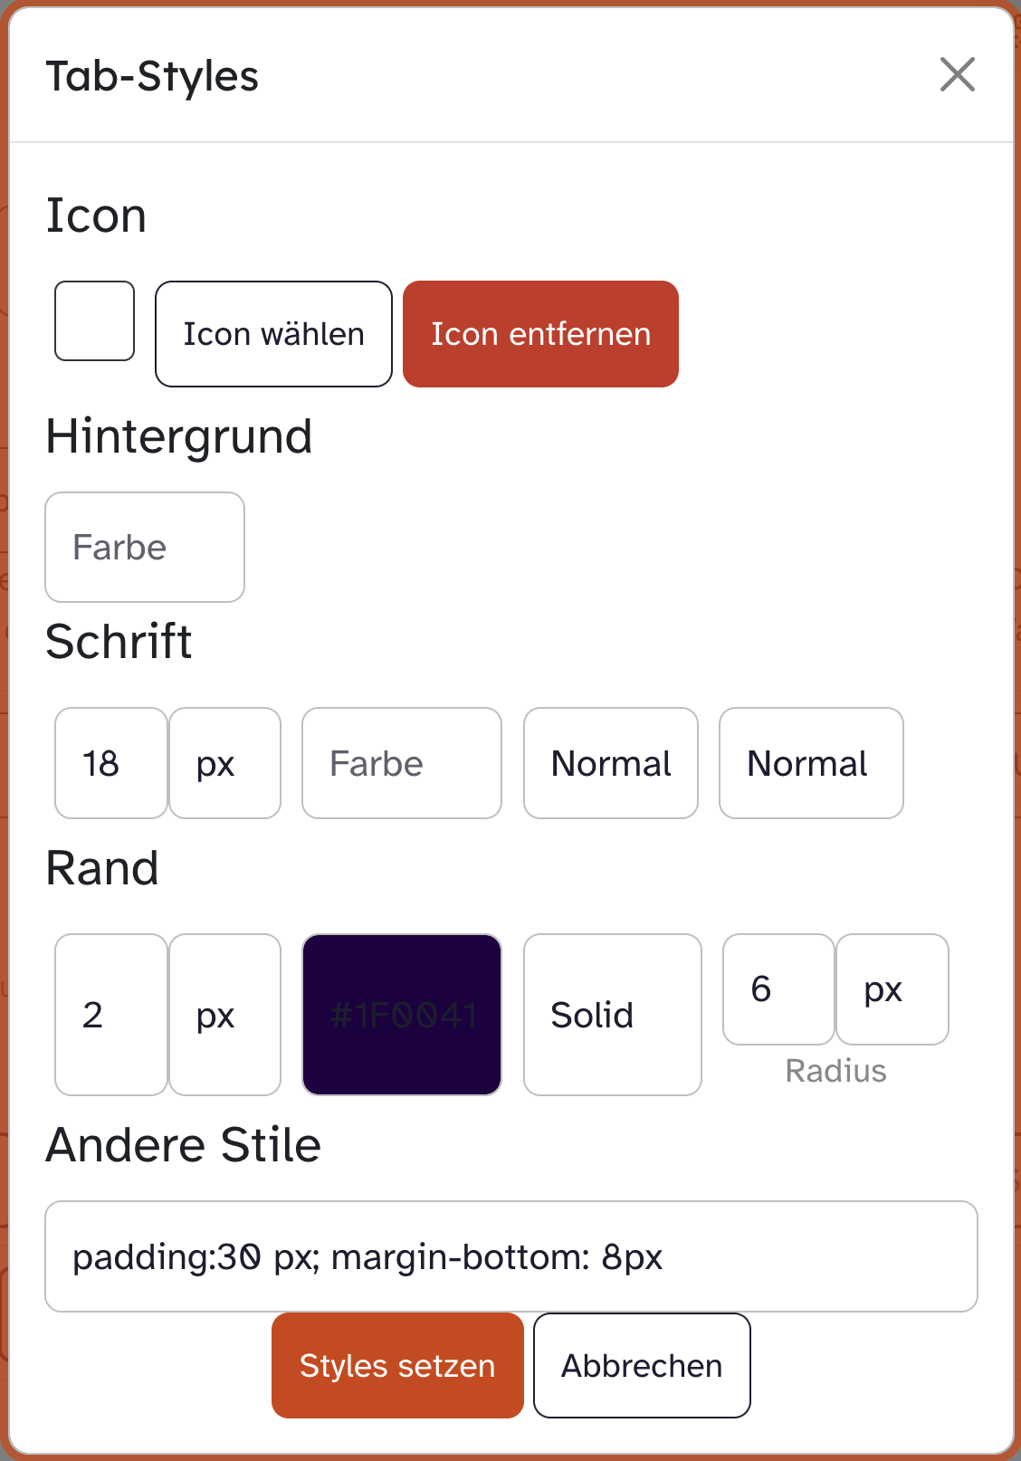Open the Hintergrund Farbe color field

point(145,548)
